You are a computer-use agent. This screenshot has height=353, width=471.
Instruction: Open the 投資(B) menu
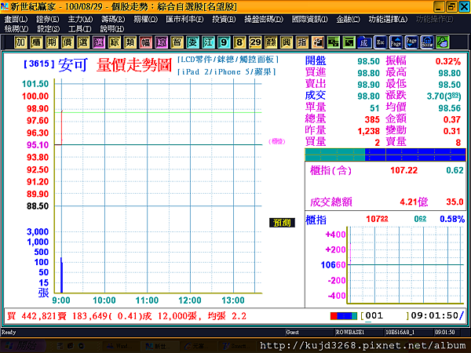tap(224, 20)
